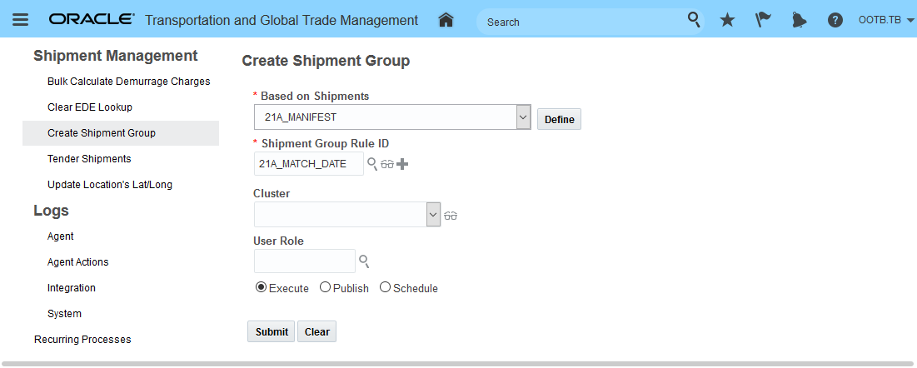Open the Help question mark icon
The image size is (917, 368).
point(835,20)
